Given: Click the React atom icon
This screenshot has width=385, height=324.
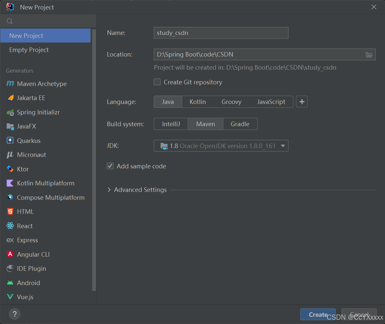Looking at the screenshot, I should [10, 226].
